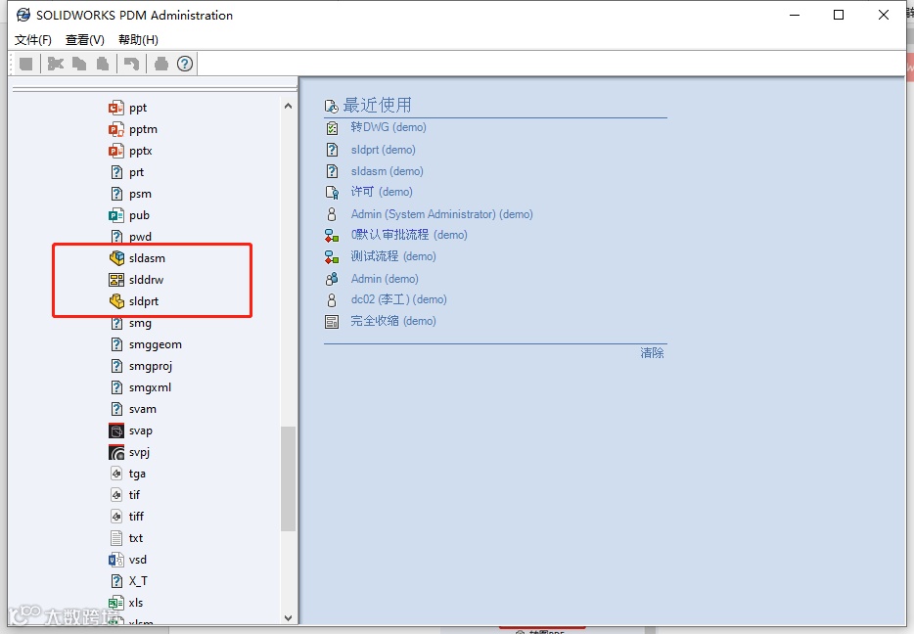Click the 完全收缩 icon in recent list
This screenshot has width=914, height=634.
tap(332, 322)
